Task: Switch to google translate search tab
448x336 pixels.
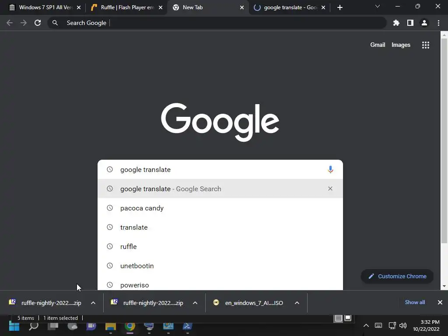Action: (x=290, y=7)
